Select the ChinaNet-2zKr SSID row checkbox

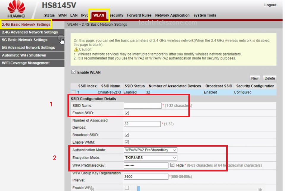(x=73, y=92)
